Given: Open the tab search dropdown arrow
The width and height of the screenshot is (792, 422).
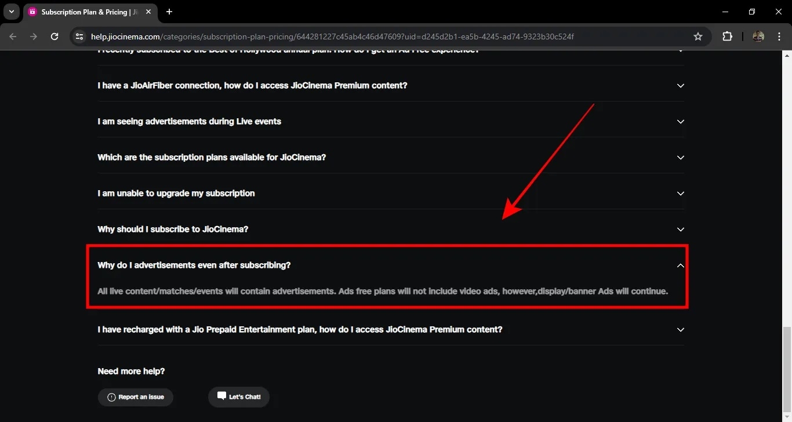Looking at the screenshot, I should tap(12, 12).
